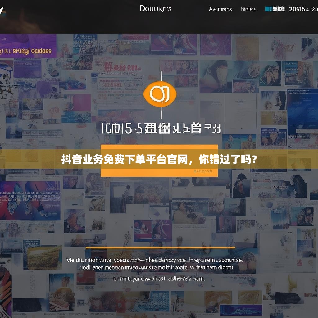The width and height of the screenshot is (318, 318).
Task: Click the teal badge in top navigation
Action: 275,9
